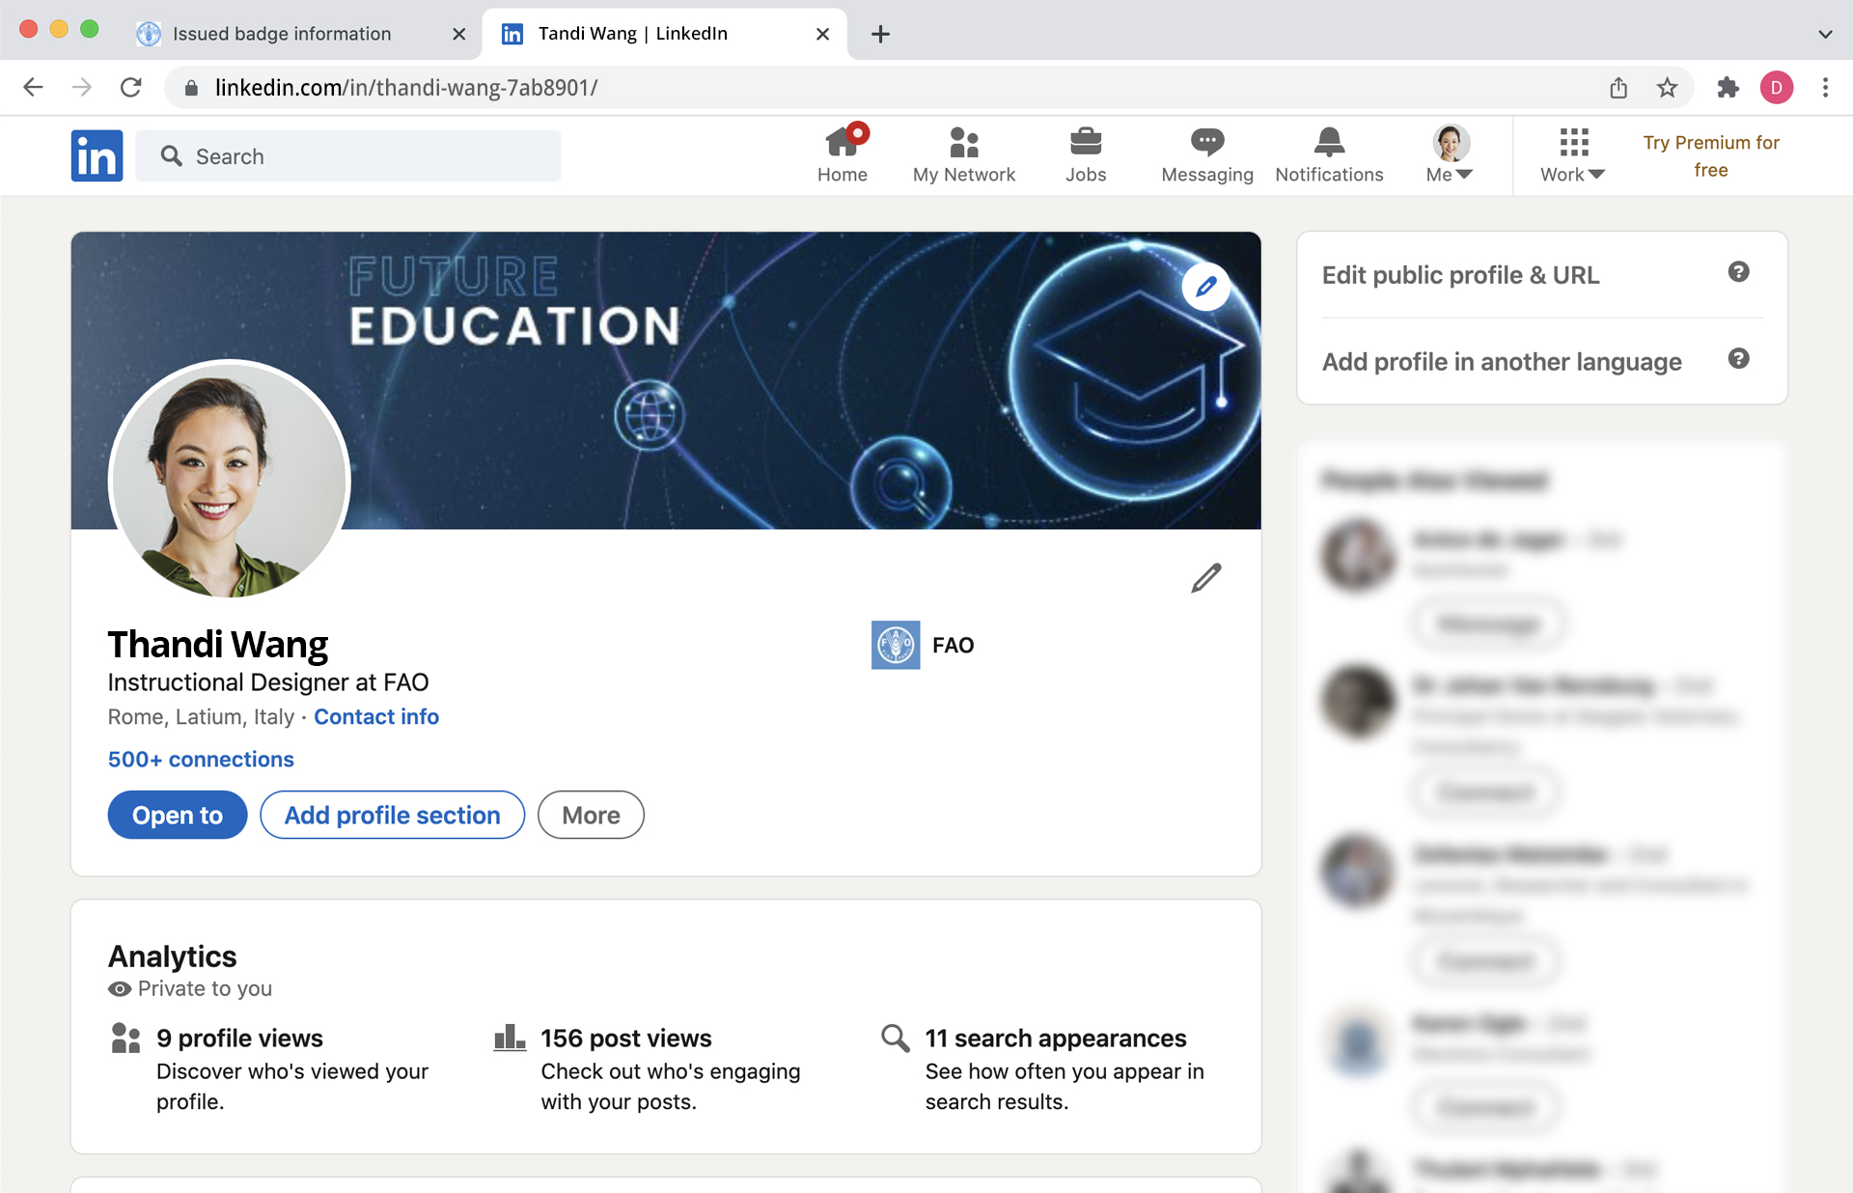Click the Edit public profile URL option

[1461, 274]
